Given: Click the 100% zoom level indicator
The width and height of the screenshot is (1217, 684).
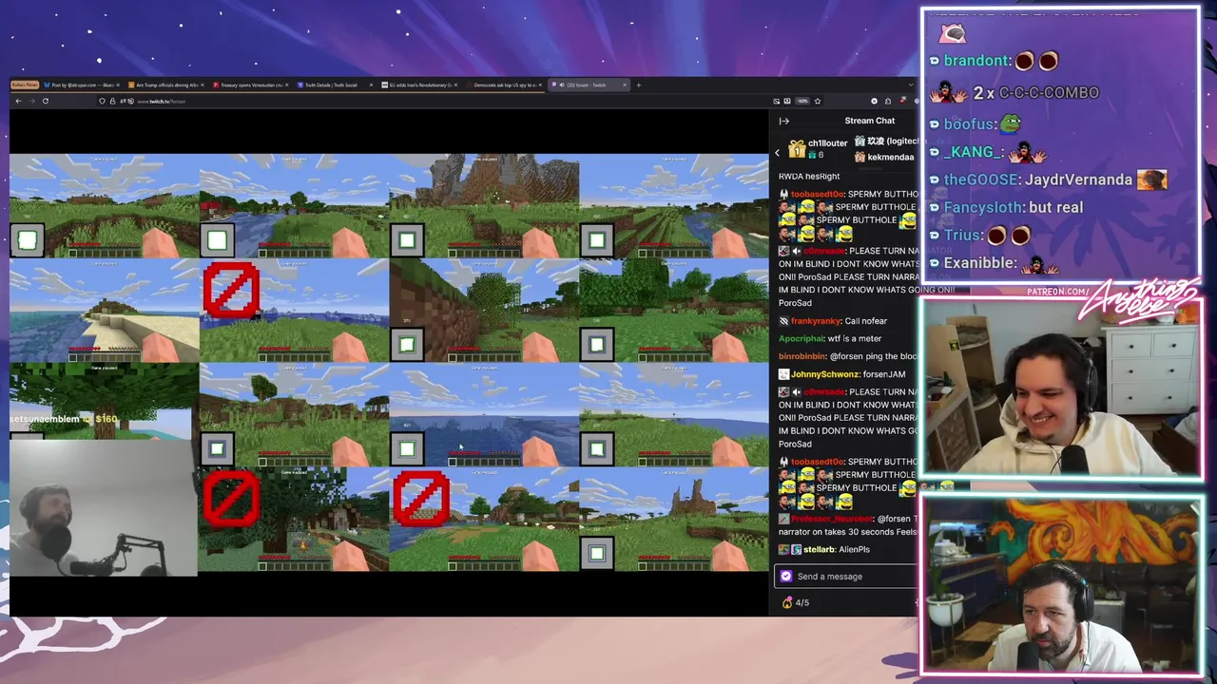Looking at the screenshot, I should point(802,101).
